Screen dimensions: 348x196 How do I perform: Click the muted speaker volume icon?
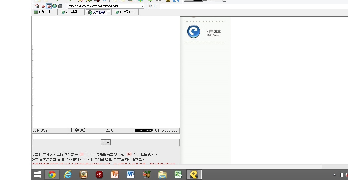pyautogui.click(x=346, y=175)
